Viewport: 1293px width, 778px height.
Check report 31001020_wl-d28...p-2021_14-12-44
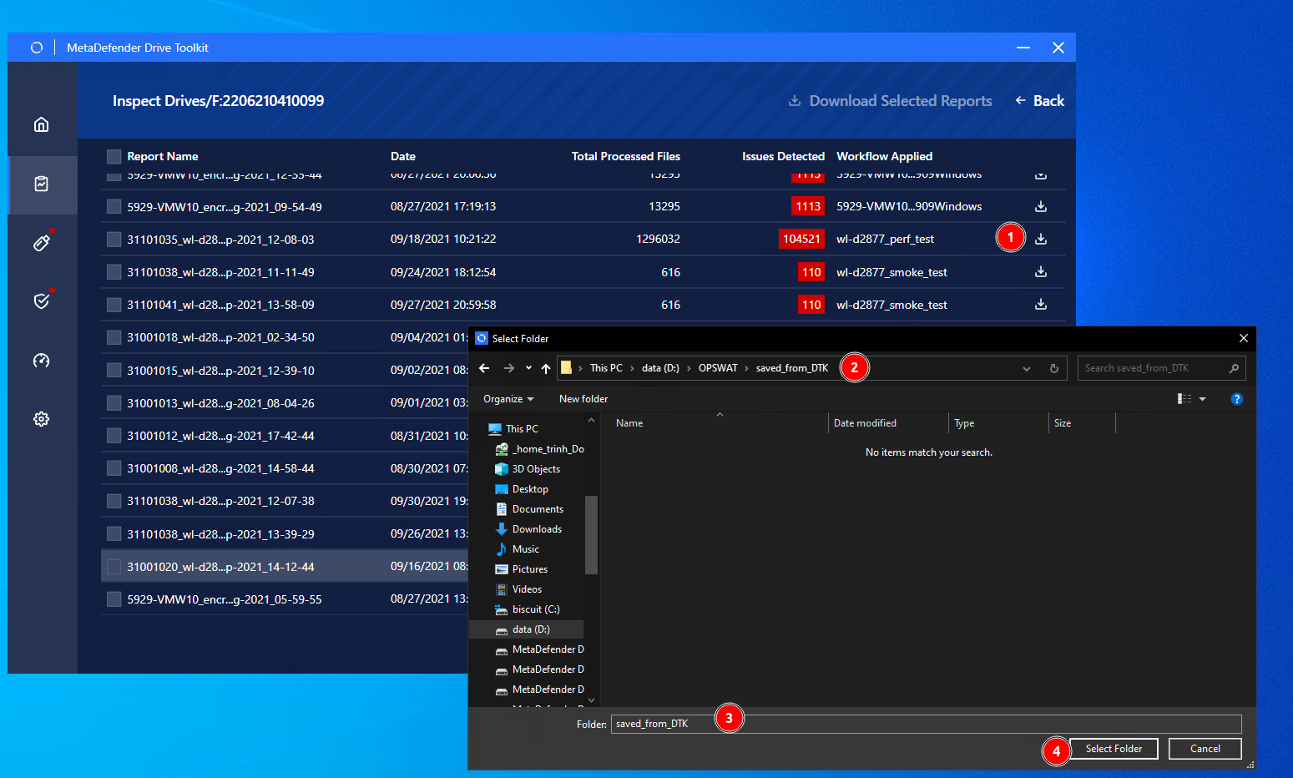(114, 567)
